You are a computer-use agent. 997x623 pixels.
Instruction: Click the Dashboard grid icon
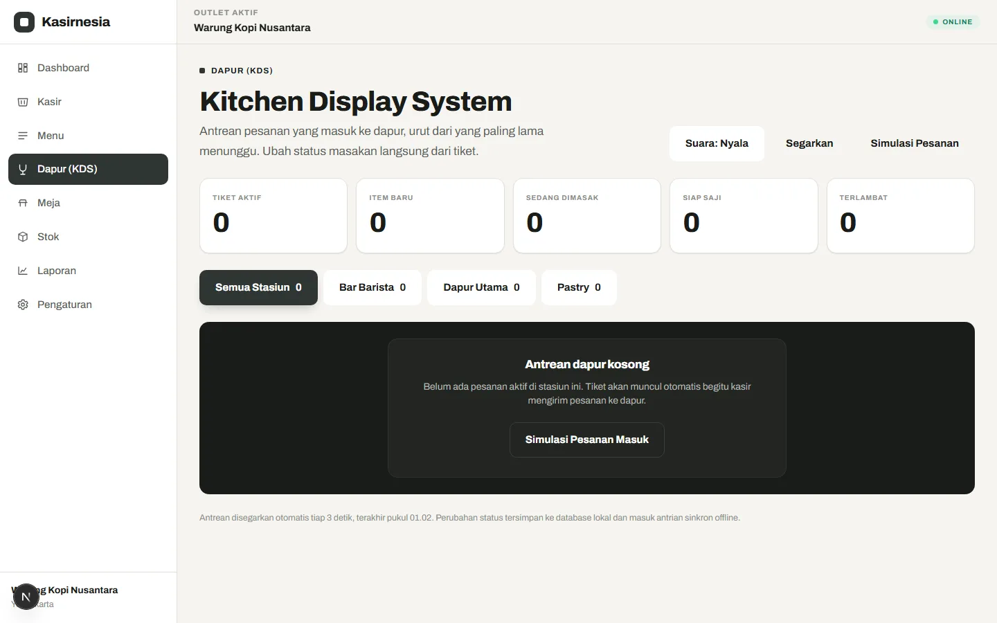click(23, 68)
